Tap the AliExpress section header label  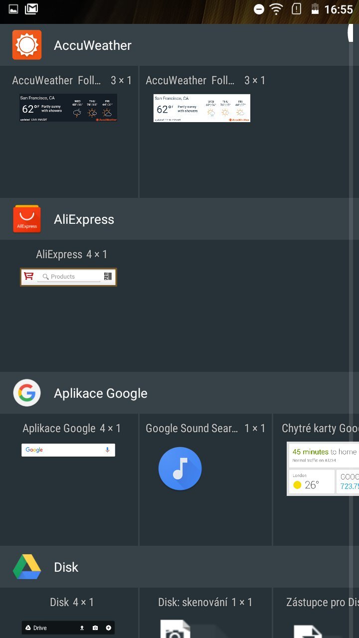tap(84, 219)
